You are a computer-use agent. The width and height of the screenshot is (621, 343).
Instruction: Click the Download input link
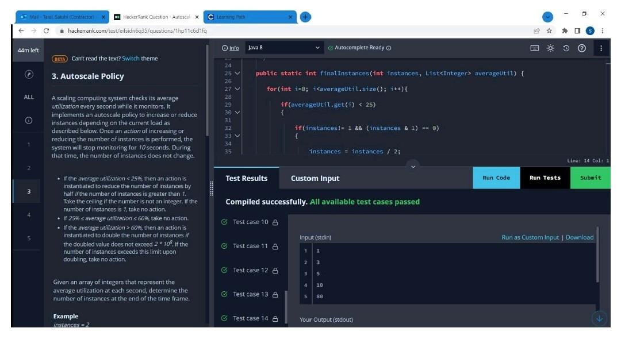pyautogui.click(x=580, y=237)
